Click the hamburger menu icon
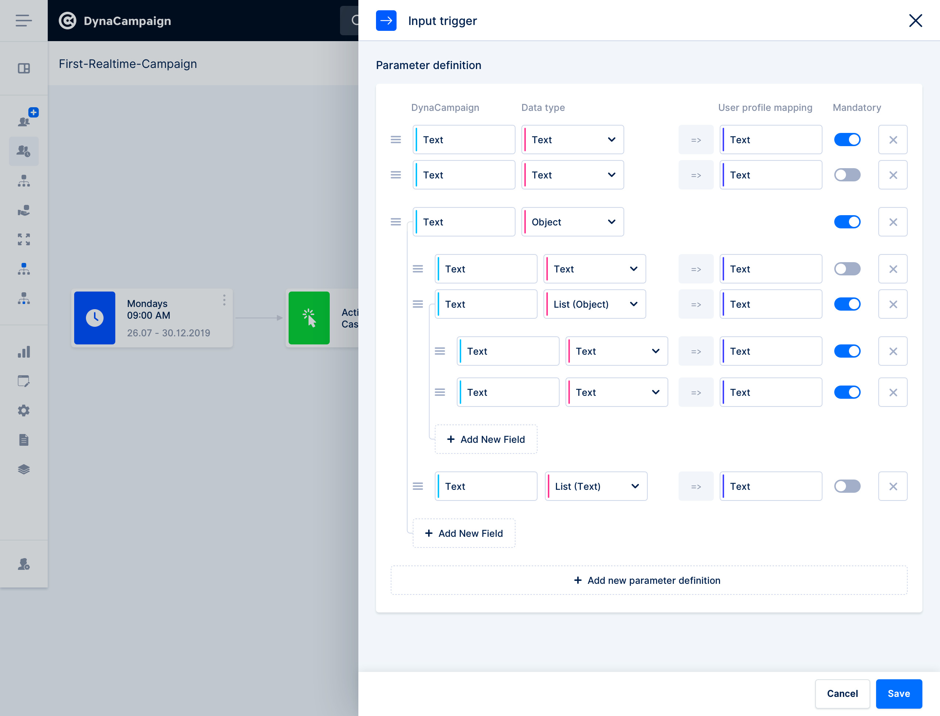940x716 pixels. coord(23,21)
